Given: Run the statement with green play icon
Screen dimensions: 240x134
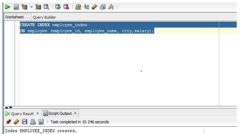Looking at the screenshot, I should click(8, 7).
